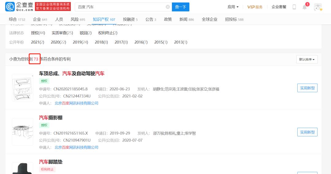Open the 企业套餐 menu

pyautogui.click(x=279, y=7)
